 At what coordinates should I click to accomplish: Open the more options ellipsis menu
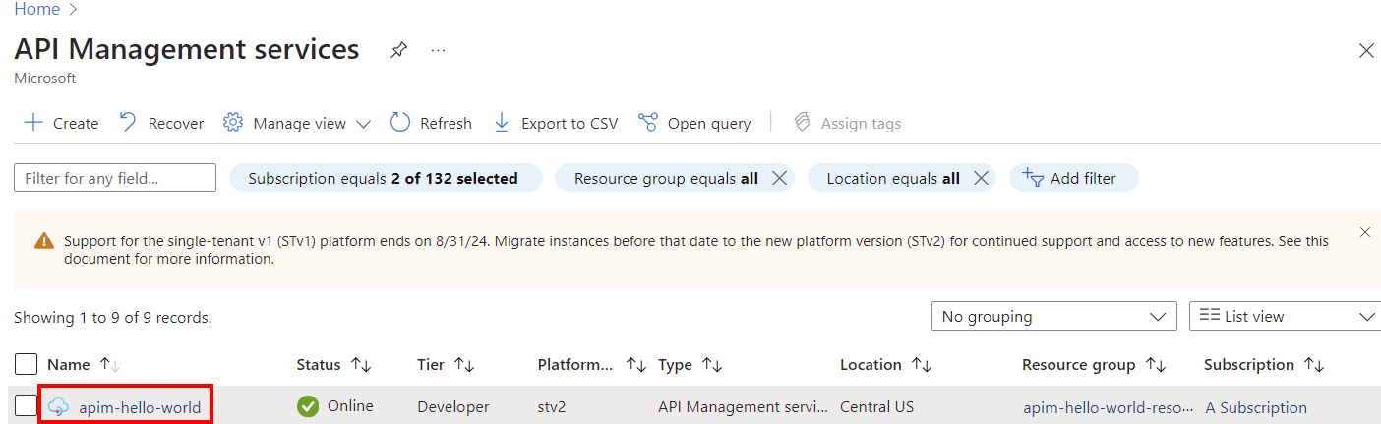pos(439,50)
